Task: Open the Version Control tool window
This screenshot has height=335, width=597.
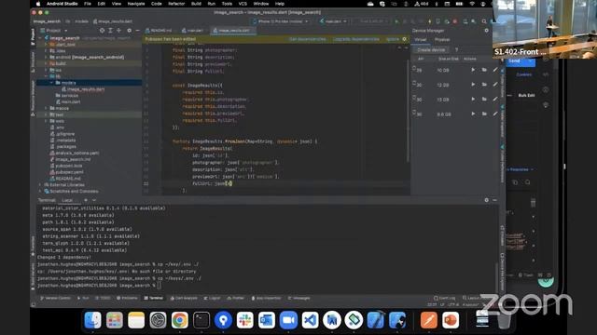Action: (x=56, y=298)
